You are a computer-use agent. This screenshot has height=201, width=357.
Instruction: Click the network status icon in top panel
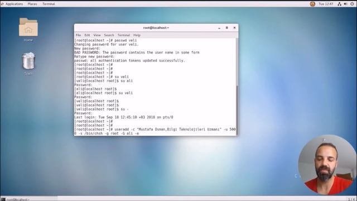340,4
